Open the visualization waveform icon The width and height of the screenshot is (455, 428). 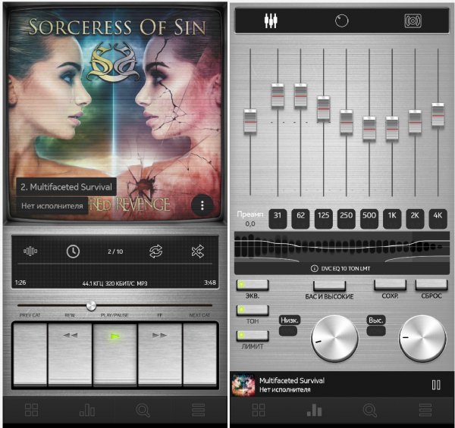30,251
